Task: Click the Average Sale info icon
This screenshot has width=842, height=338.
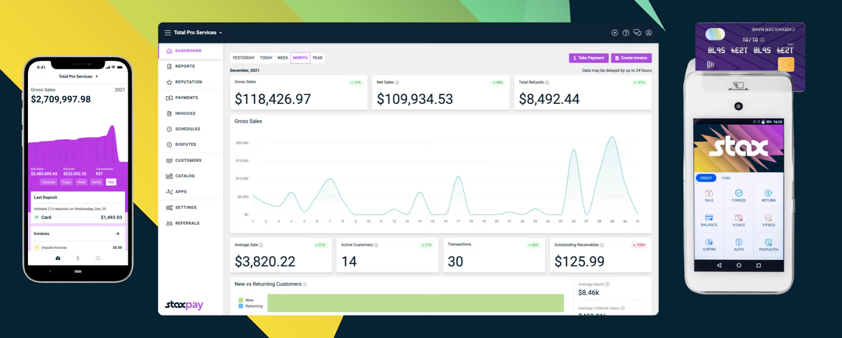Action: click(261, 245)
